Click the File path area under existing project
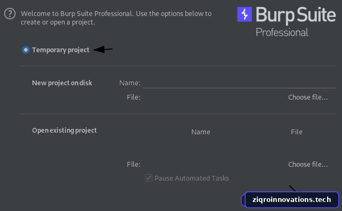Image resolution: width=342 pixels, height=211 pixels. 214,164
